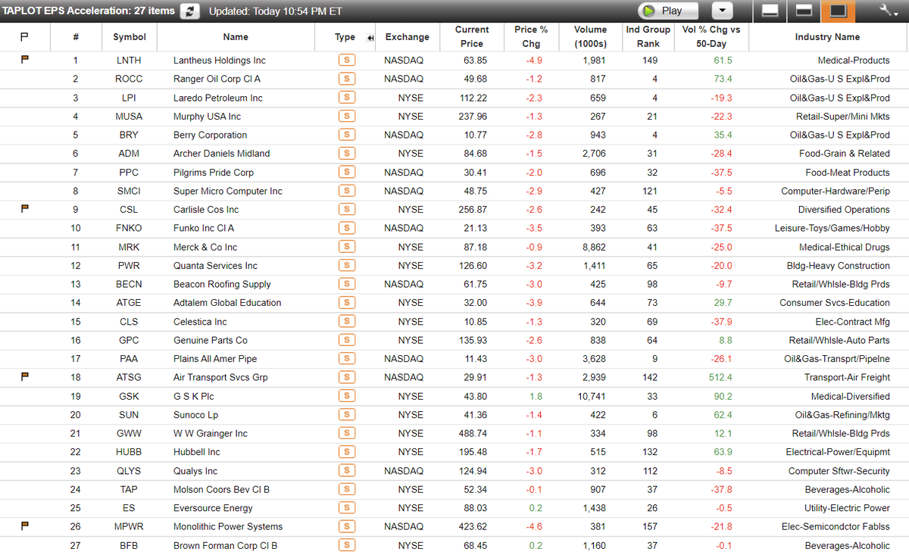Viewport: 909px width, 555px height.
Task: Click the S type icon for ES
Action: [x=347, y=508]
